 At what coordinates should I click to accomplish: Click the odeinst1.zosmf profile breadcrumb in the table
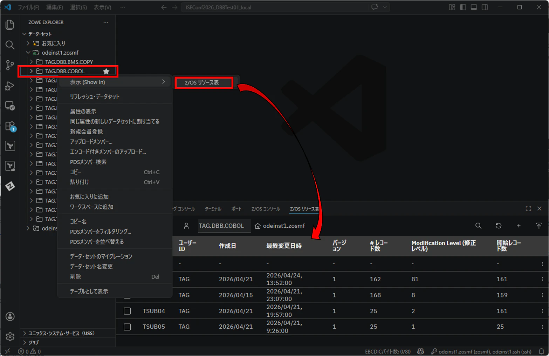point(280,226)
